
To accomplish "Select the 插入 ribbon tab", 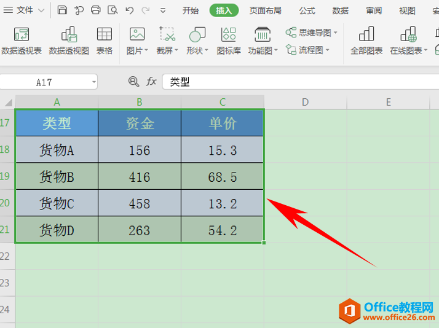I will [x=224, y=10].
